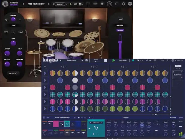Undo in Beat Scholar
Screen dimensions: 185x139
163,60
